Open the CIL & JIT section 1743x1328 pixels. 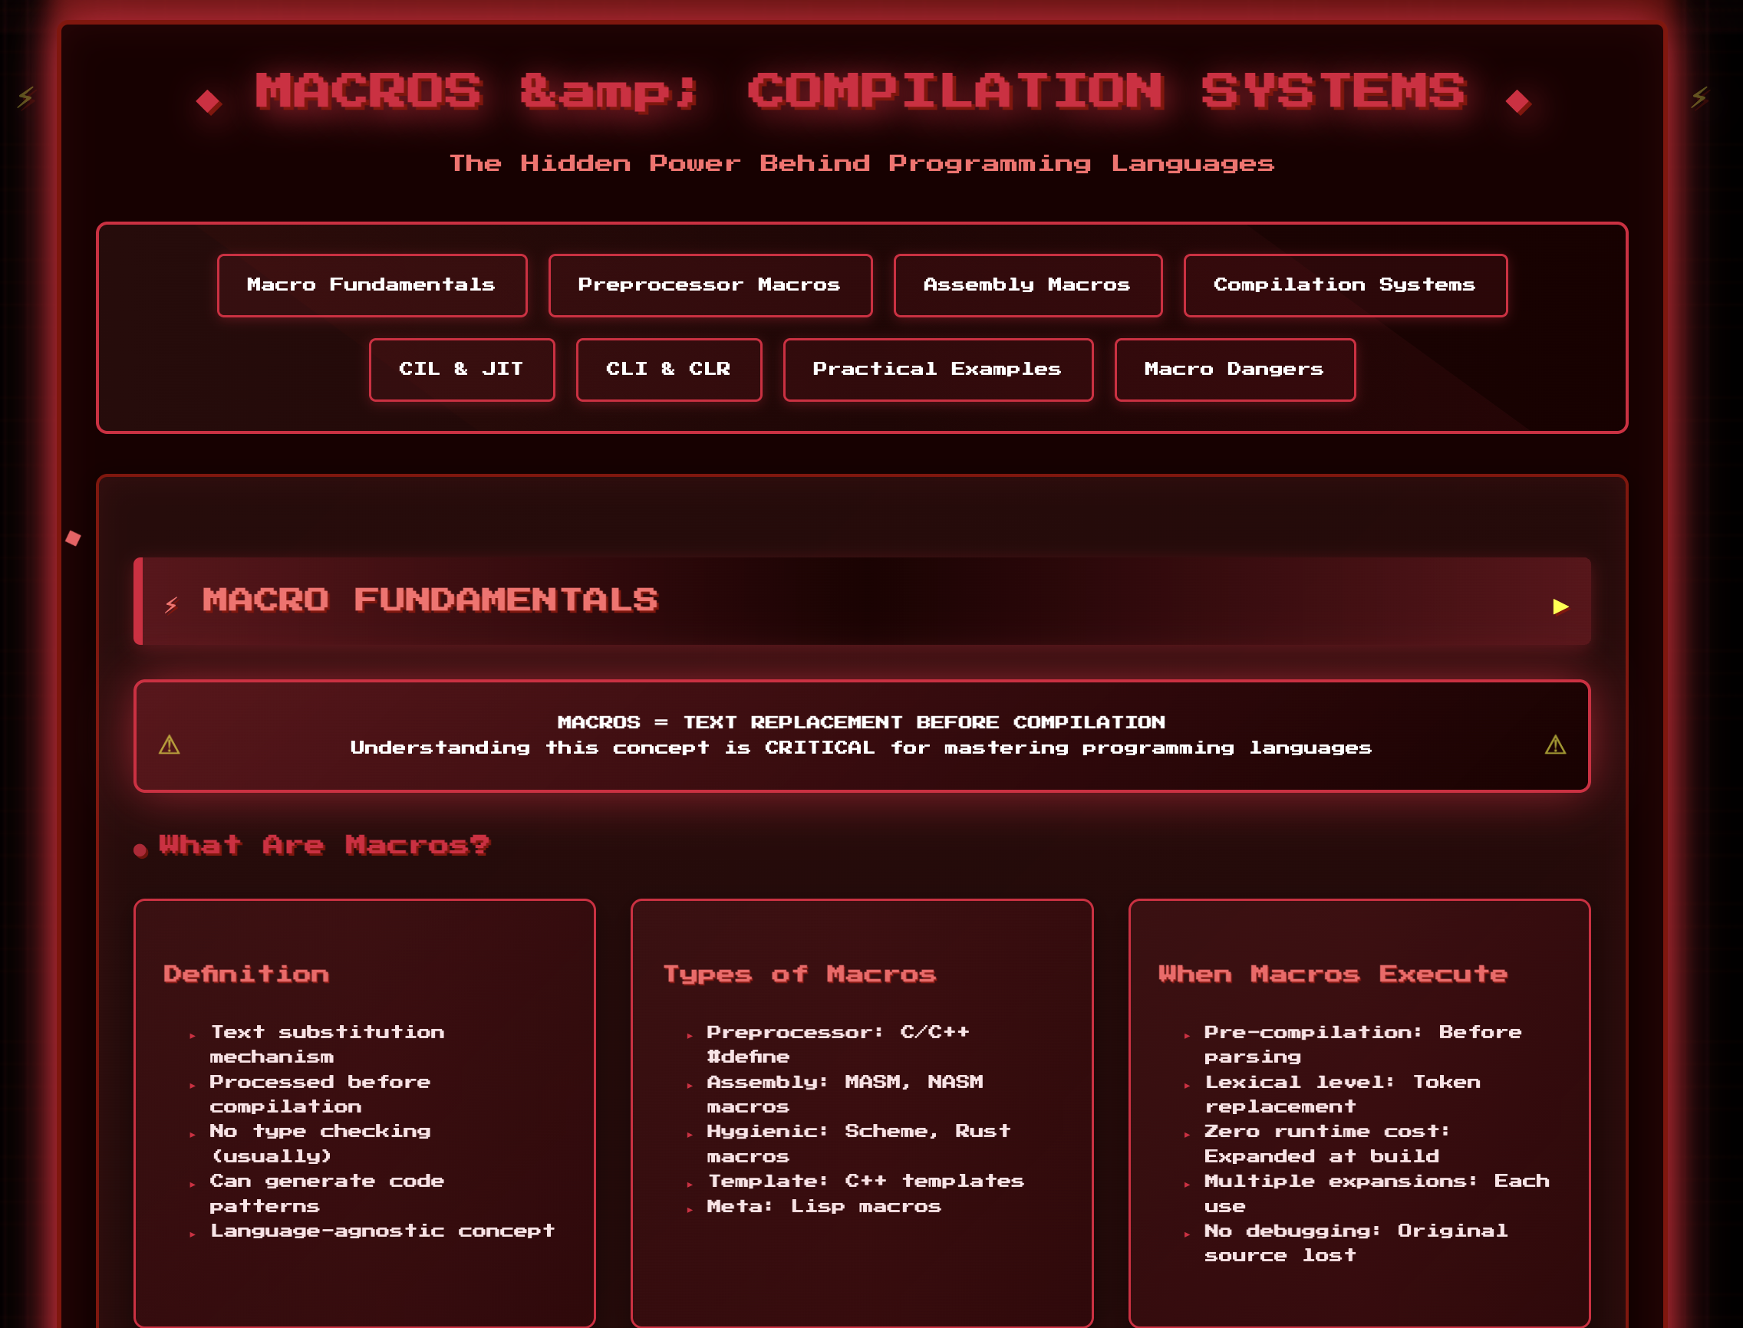point(462,370)
